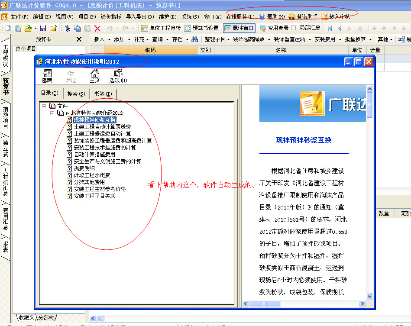
Task: Open the 其他 dropdown
Action: click(385, 39)
